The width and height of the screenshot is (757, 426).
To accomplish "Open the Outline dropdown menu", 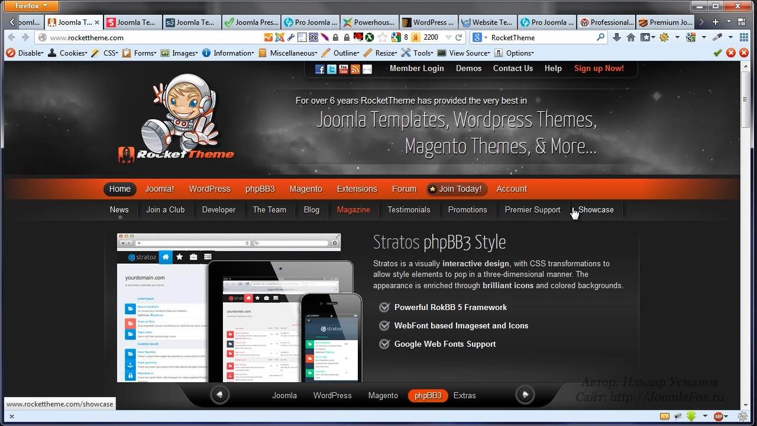I will pos(340,53).
